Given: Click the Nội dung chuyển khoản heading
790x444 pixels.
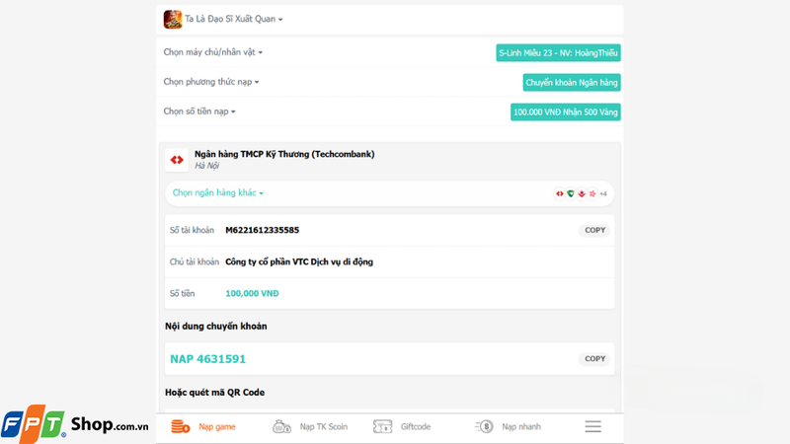Looking at the screenshot, I should 215,327.
